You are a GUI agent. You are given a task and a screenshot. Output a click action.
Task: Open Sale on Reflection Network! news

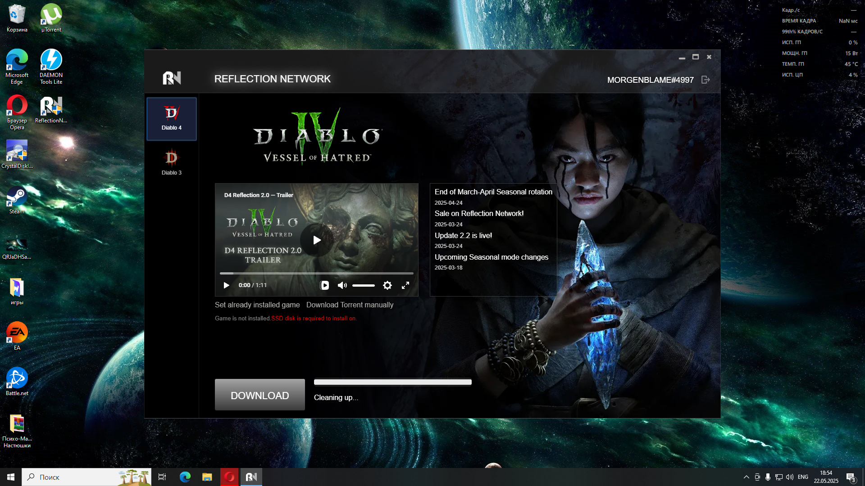479,213
